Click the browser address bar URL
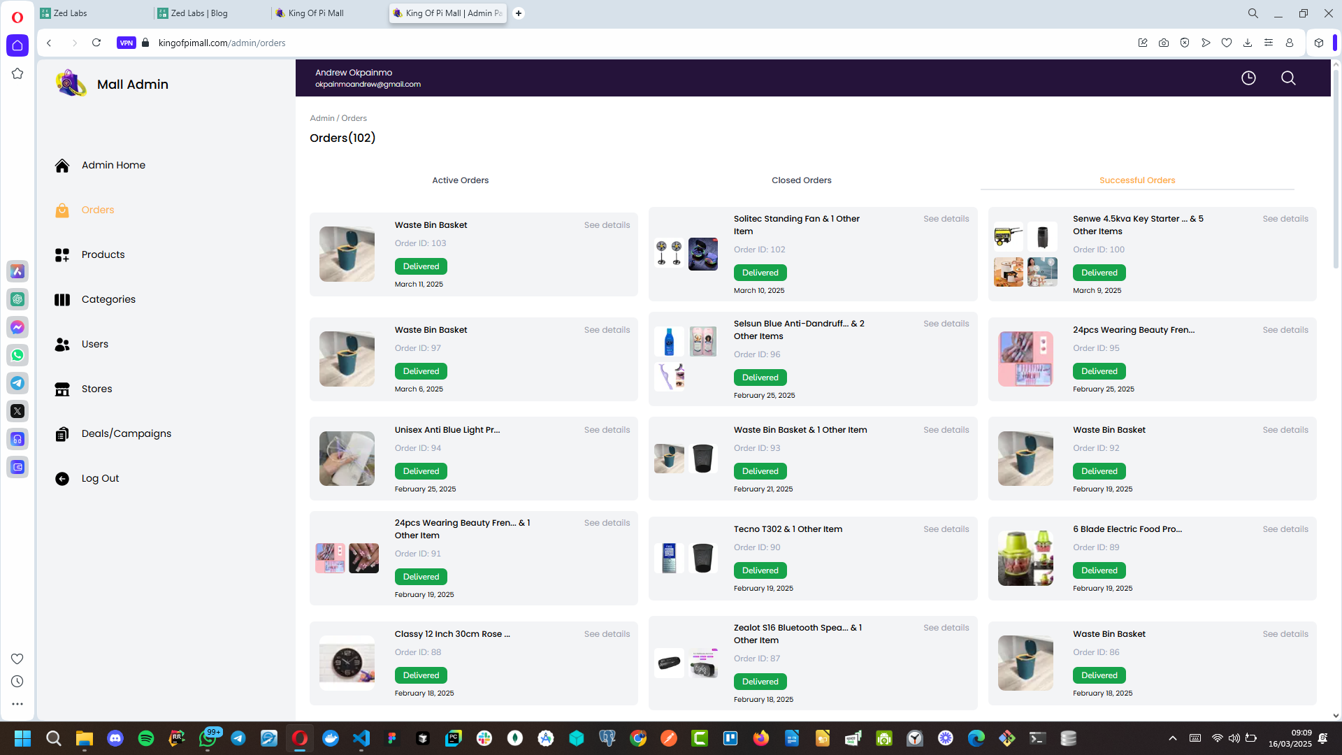Screen dimensions: 1342x755 point(222,43)
